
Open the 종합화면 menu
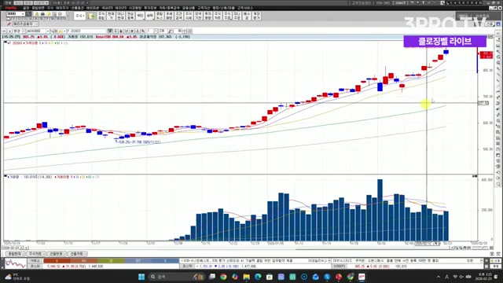pyautogui.click(x=39, y=8)
